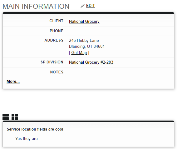Click the Service location fields are cool title
This screenshot has height=149, width=177.
[35, 129]
